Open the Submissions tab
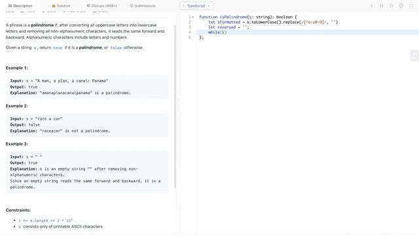The height and width of the screenshot is (236, 419). coord(143,6)
